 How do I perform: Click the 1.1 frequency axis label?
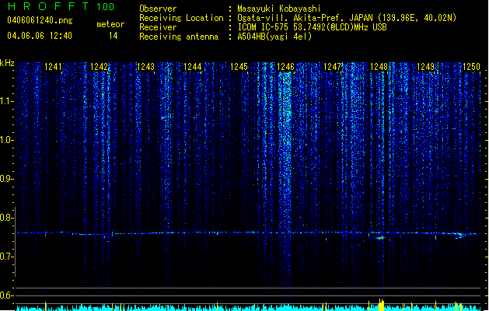click(6, 101)
